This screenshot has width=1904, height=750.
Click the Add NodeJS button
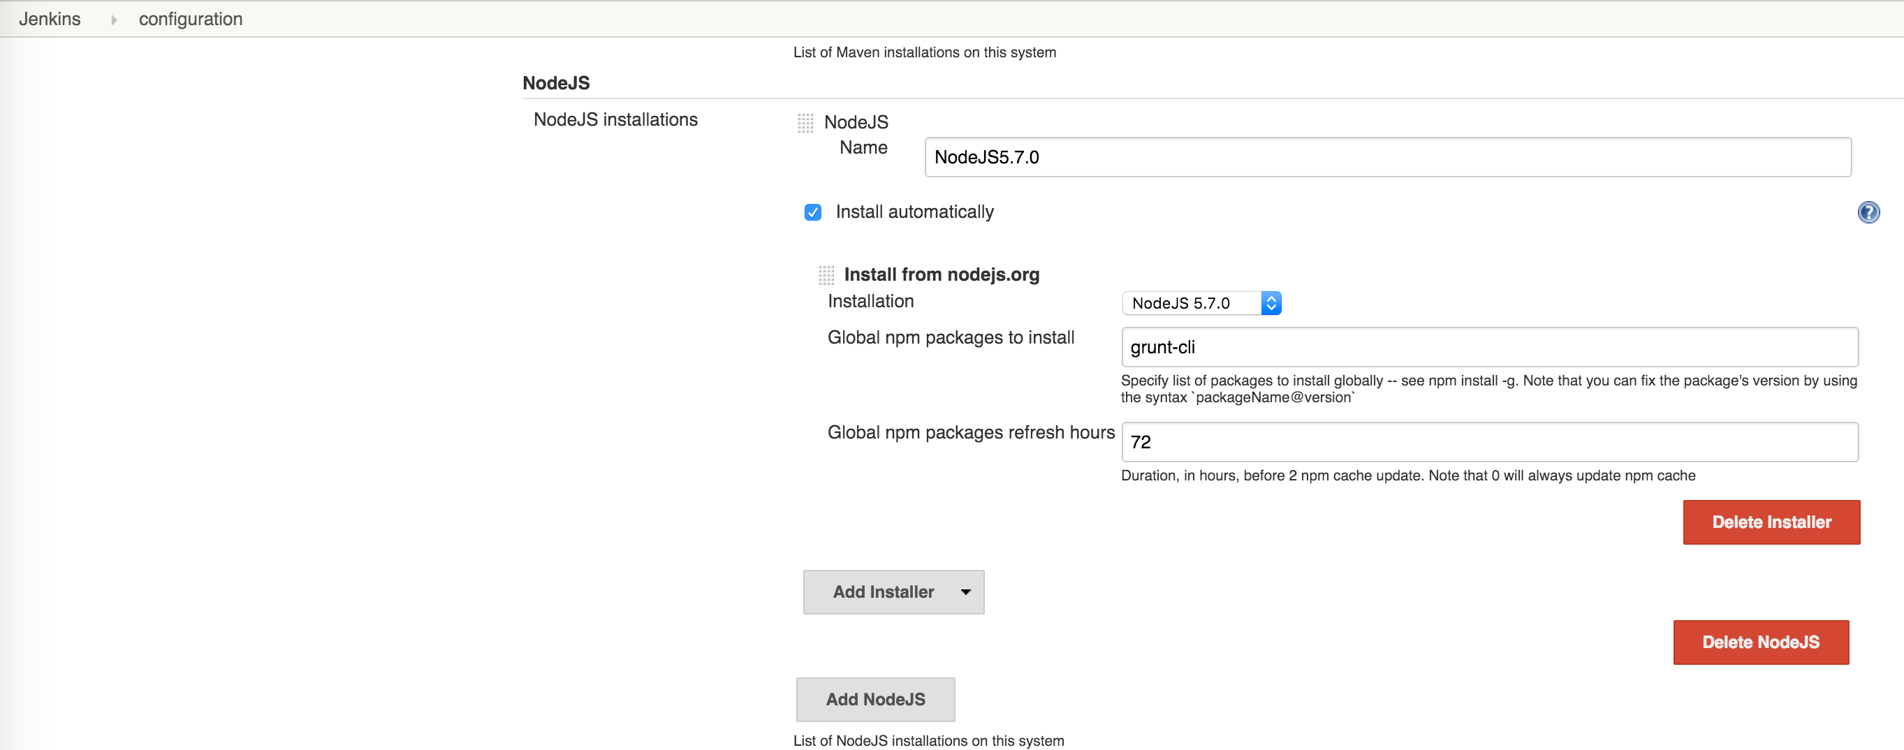[x=875, y=699]
